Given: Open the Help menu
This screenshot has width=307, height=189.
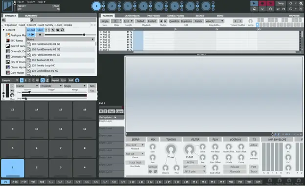Looking at the screenshot, I should point(41,2).
